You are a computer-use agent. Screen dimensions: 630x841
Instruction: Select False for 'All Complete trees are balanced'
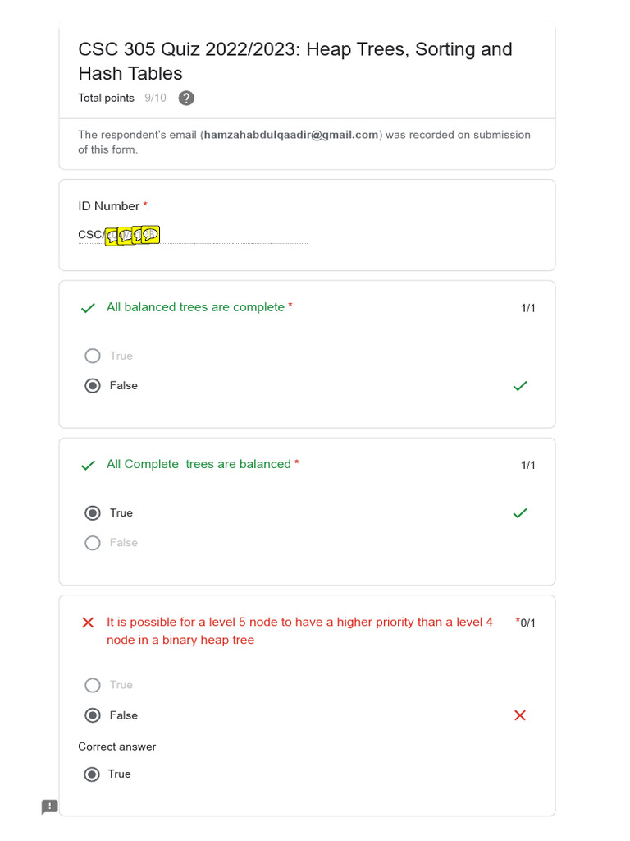tap(93, 543)
